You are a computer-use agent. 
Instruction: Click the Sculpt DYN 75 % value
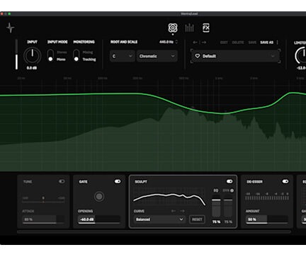[228, 222]
